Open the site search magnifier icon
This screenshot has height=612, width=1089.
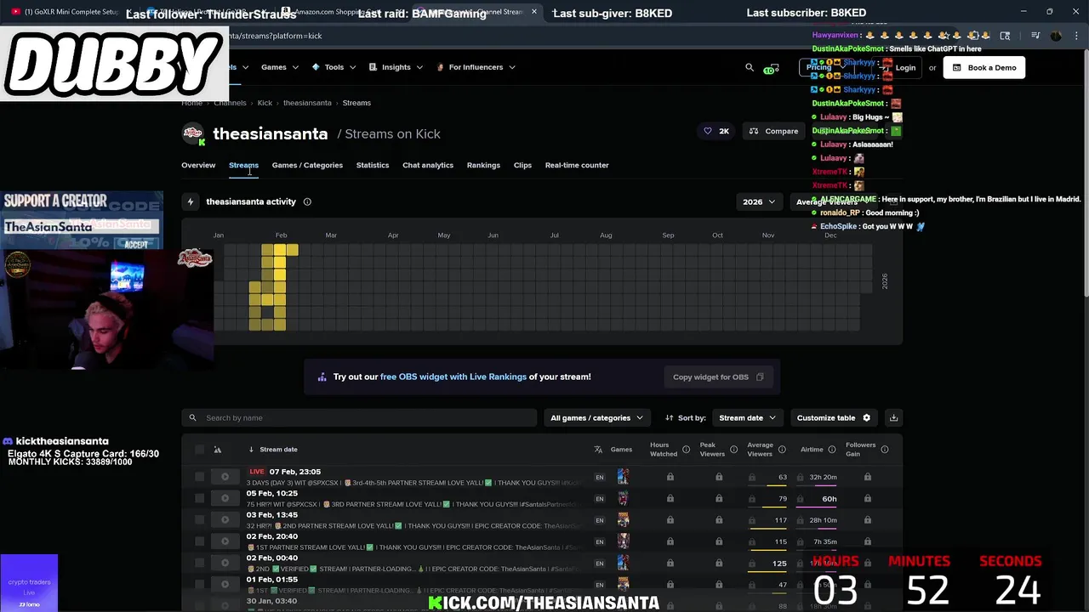(749, 67)
